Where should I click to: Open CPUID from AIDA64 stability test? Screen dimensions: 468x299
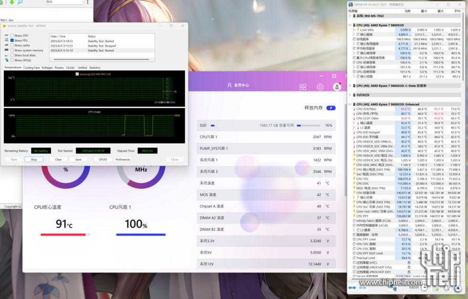(103, 159)
